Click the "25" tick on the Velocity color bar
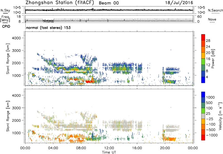This screenshot has width=223, height=154. pos(208,113)
